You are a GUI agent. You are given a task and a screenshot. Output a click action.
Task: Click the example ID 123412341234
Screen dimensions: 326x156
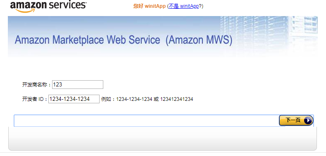click(x=176, y=99)
